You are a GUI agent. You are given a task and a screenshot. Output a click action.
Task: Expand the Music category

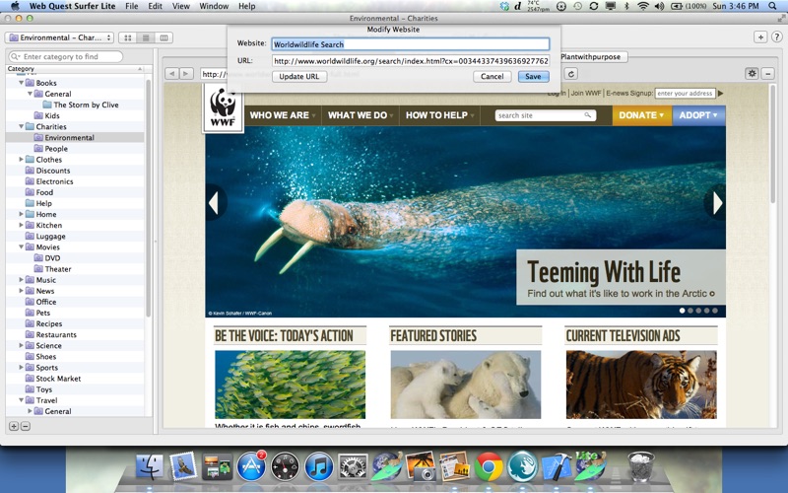pyautogui.click(x=21, y=280)
